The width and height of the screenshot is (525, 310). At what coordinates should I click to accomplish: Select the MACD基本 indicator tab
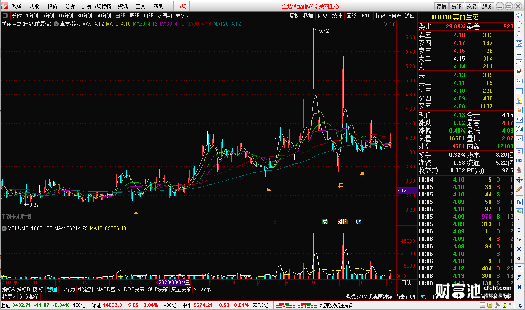[109, 289]
